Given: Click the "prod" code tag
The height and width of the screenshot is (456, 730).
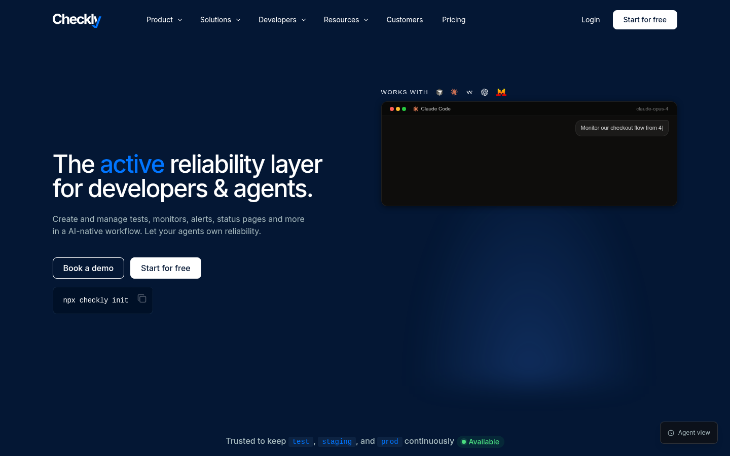Looking at the screenshot, I should pos(389,442).
